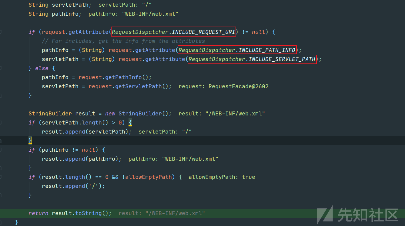Select RequestDispatcher.INCLUDE_REQUEST_URI constant
The width and height of the screenshot is (405, 226).
coord(174,32)
